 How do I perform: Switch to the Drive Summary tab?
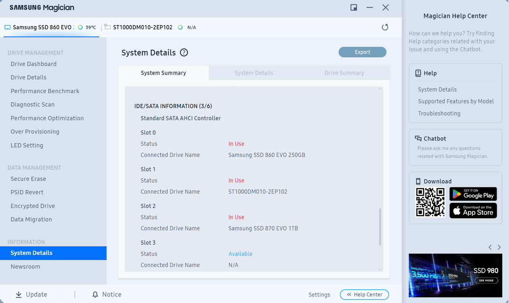pos(344,73)
